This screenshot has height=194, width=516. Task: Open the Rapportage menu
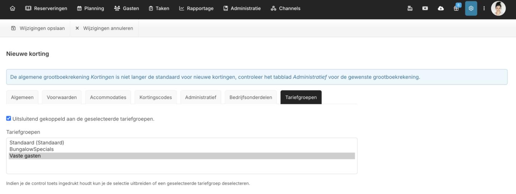coord(196,8)
